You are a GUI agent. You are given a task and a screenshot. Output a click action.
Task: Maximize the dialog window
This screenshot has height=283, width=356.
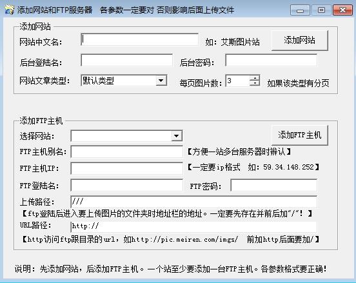pyautogui.click(x=321, y=10)
